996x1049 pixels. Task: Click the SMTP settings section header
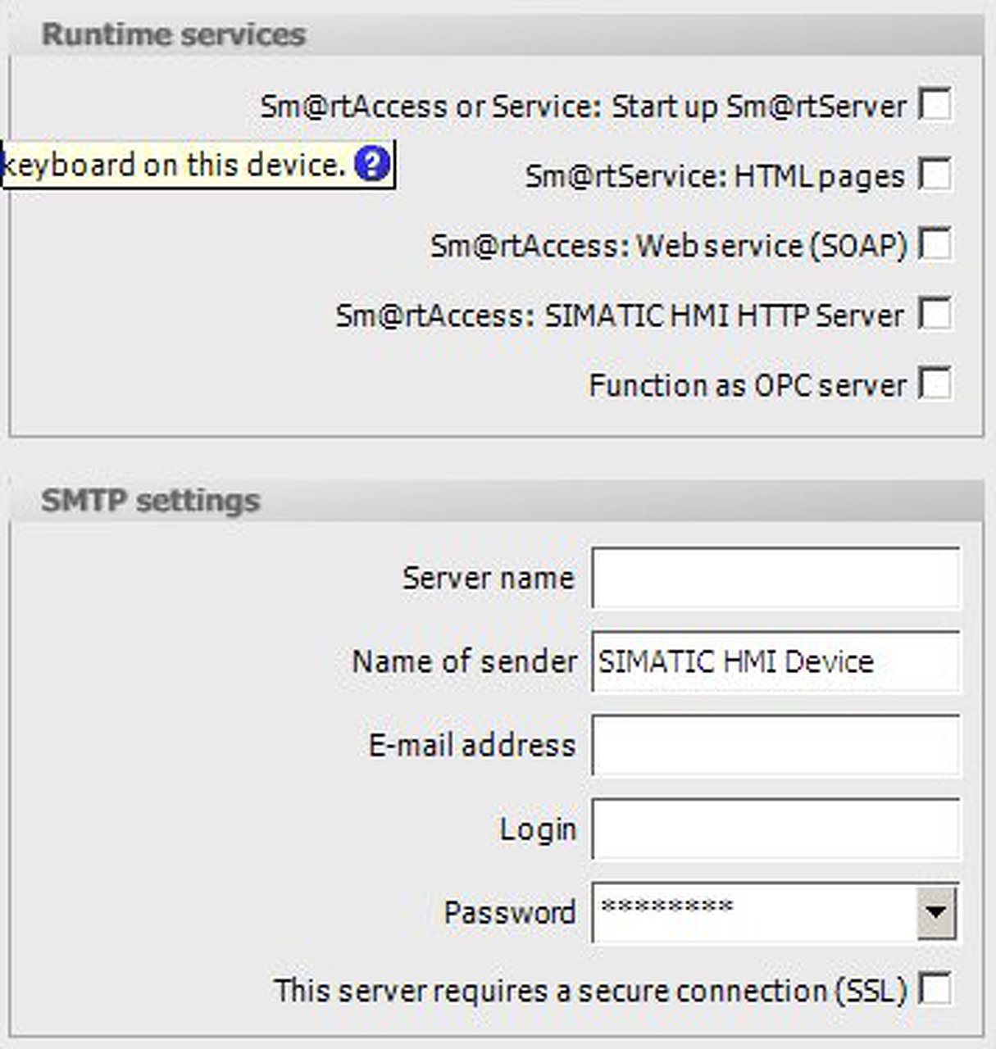click(151, 500)
